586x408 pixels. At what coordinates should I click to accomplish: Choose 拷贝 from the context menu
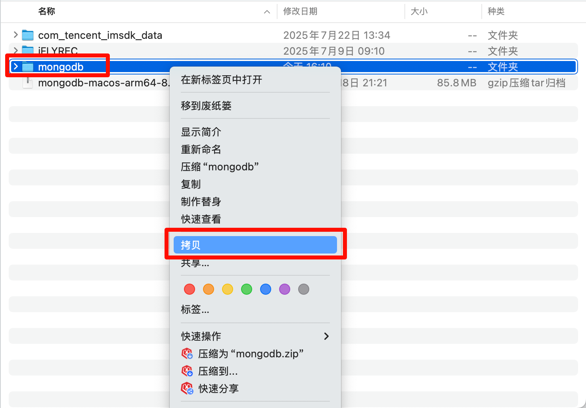[x=255, y=245]
